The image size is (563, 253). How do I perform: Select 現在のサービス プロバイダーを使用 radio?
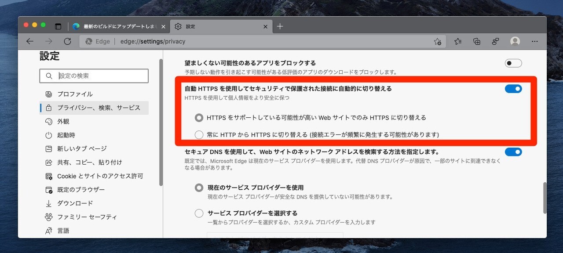tap(199, 188)
